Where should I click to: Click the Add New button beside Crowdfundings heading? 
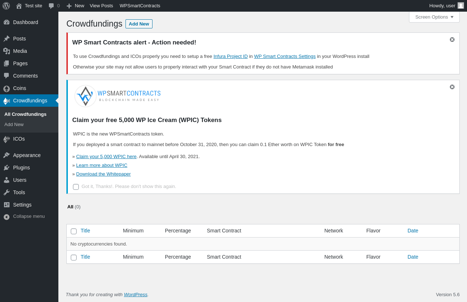pos(139,24)
